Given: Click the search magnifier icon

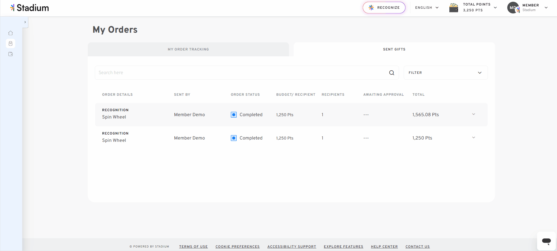Looking at the screenshot, I should click(392, 73).
